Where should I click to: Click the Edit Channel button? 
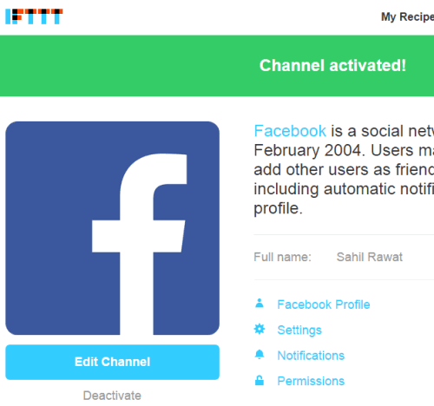[x=112, y=362]
